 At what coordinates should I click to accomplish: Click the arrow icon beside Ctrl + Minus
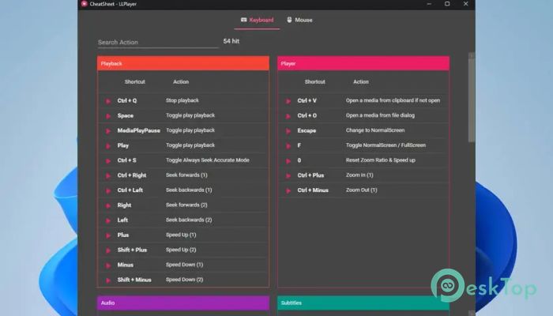pyautogui.click(x=288, y=190)
